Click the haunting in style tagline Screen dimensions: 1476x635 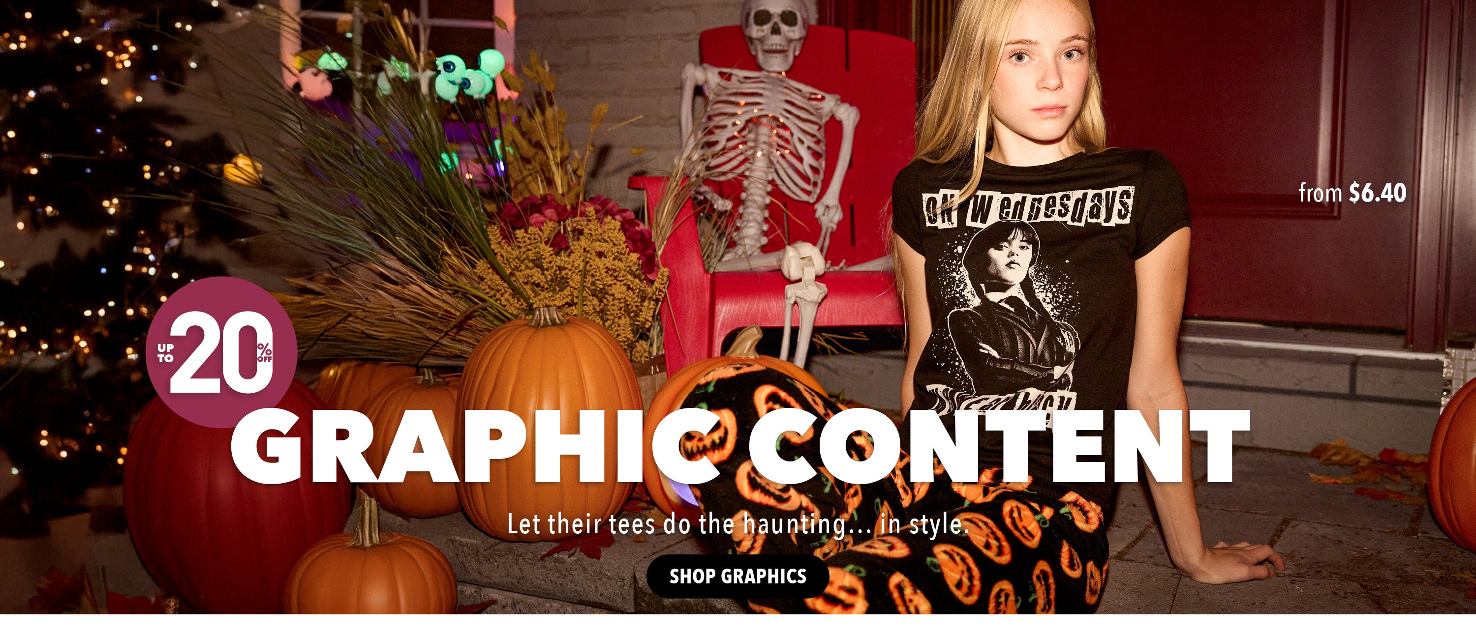click(738, 524)
